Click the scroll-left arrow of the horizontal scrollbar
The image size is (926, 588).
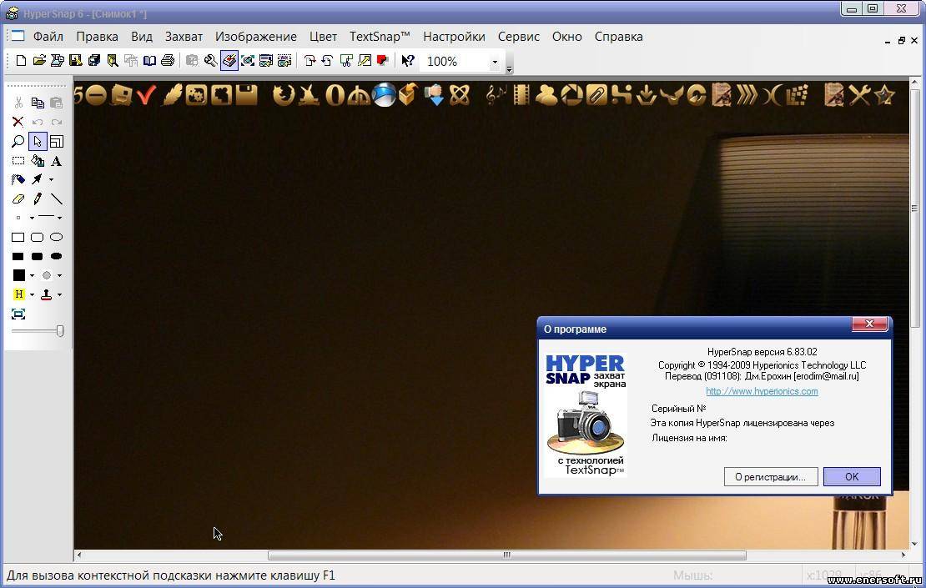pyautogui.click(x=79, y=555)
